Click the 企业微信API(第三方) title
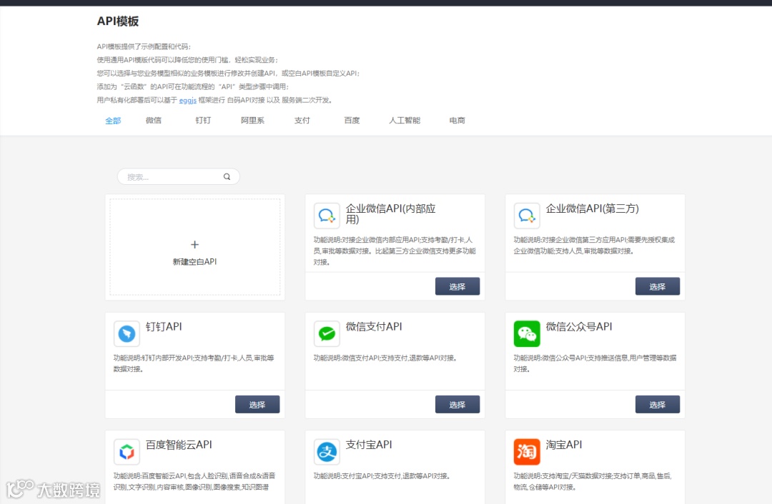The image size is (772, 504). click(x=593, y=208)
